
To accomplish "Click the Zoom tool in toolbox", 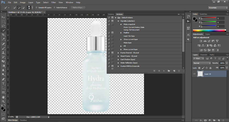I will pos(3,101).
